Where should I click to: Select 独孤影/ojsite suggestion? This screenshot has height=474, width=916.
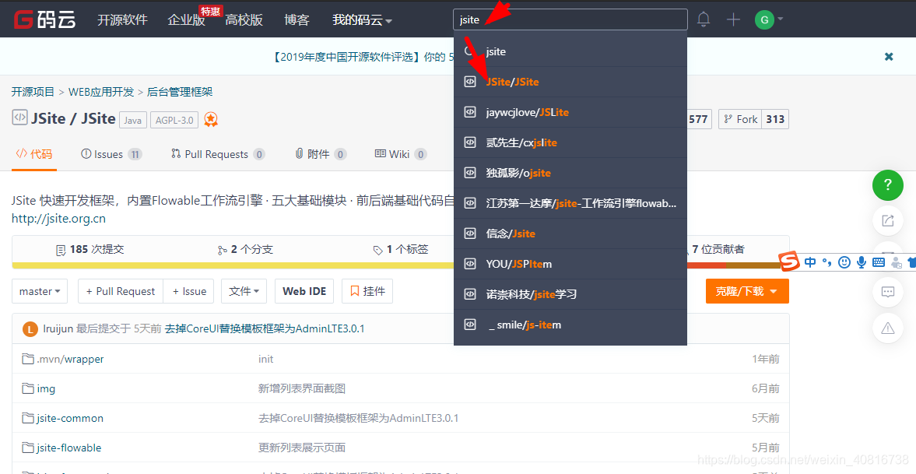[x=570, y=173]
